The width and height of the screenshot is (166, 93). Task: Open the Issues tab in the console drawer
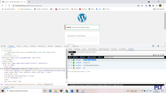click(12, 87)
